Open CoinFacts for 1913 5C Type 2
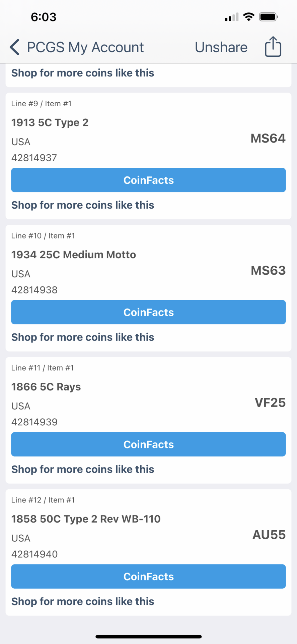297x644 pixels. pos(148,180)
